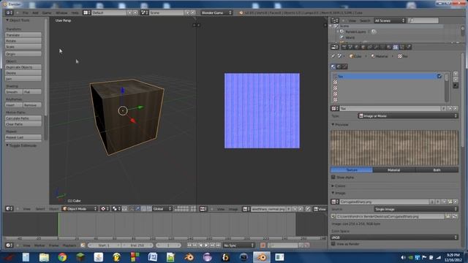Click the Scale transform button
468x263 pixels.
[23, 47]
